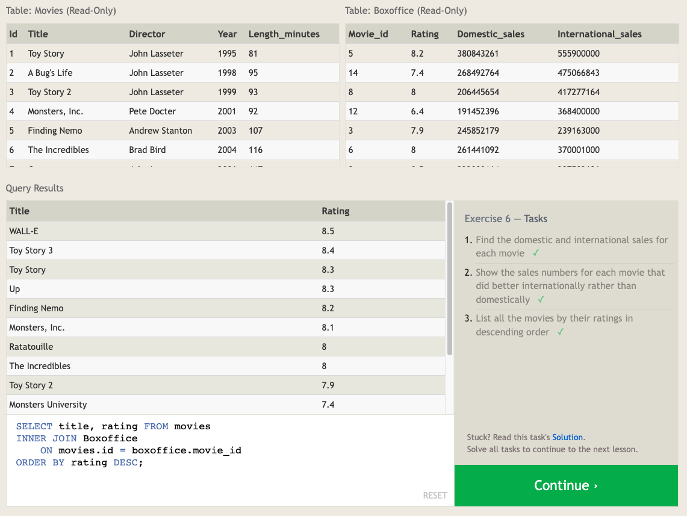Click task 2 about movies better internationally

[570, 286]
